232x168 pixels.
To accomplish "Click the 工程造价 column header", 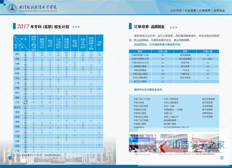I will coord(99,43).
